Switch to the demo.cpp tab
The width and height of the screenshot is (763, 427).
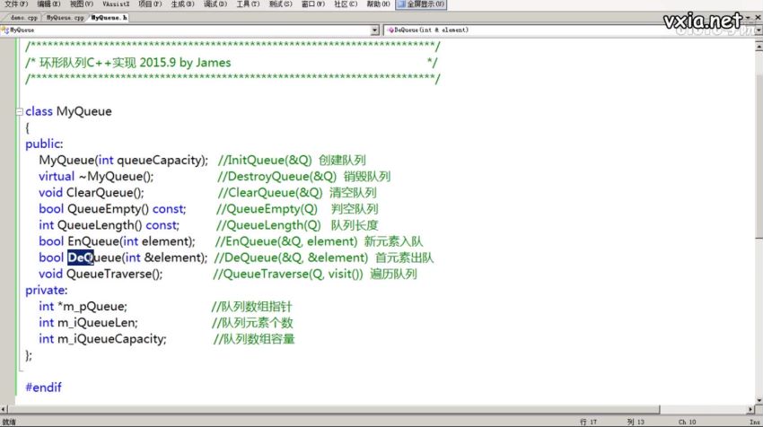pyautogui.click(x=22, y=17)
